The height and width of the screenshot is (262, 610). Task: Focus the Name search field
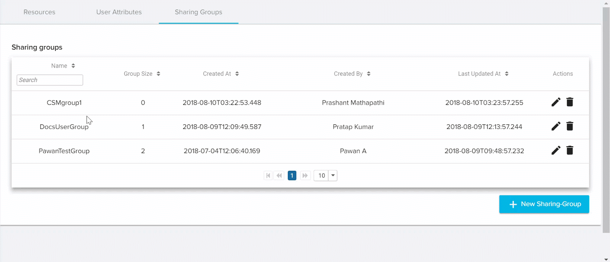pyautogui.click(x=50, y=80)
